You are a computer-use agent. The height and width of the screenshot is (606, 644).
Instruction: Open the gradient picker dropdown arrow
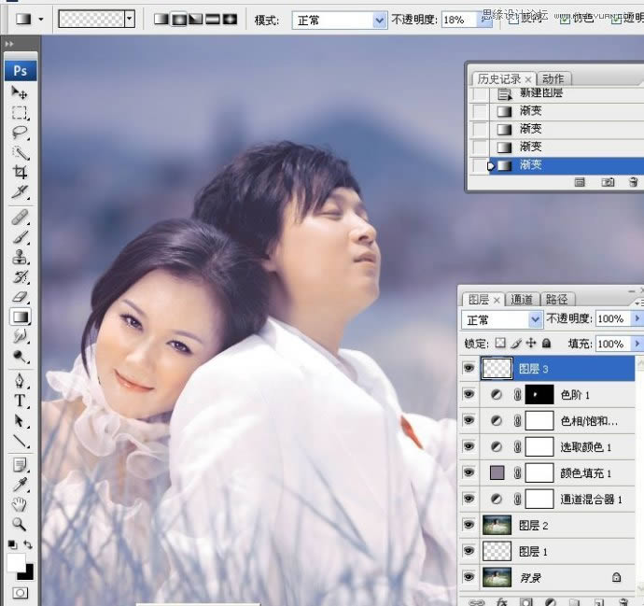[x=129, y=19]
